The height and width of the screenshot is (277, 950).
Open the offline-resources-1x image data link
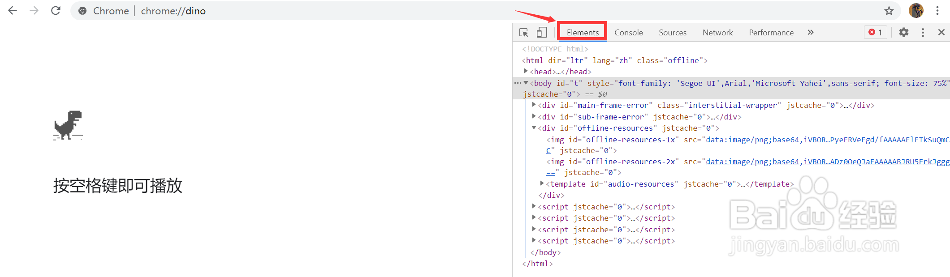827,140
